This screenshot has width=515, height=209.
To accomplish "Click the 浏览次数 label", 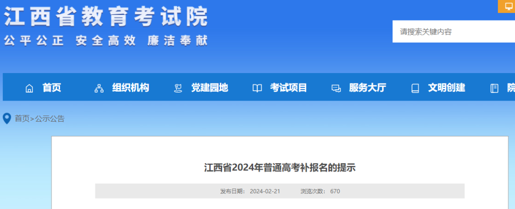I will tap(313, 191).
